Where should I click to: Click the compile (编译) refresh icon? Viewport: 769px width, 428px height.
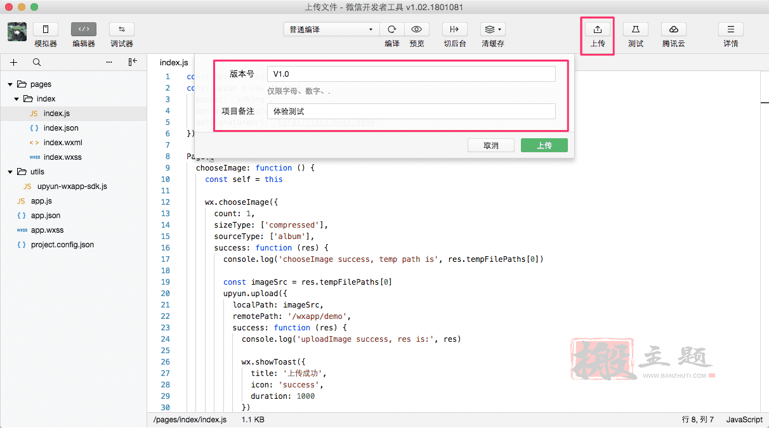392,29
